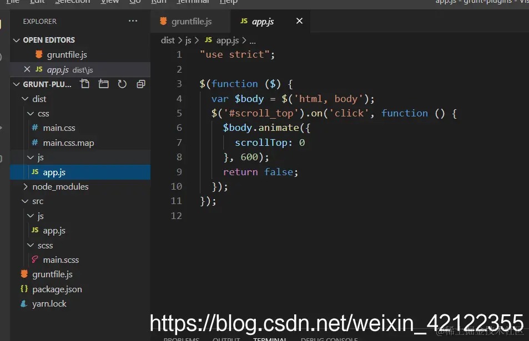The image size is (529, 341).
Task: Click line number 1 in the gutter
Action: click(179, 54)
